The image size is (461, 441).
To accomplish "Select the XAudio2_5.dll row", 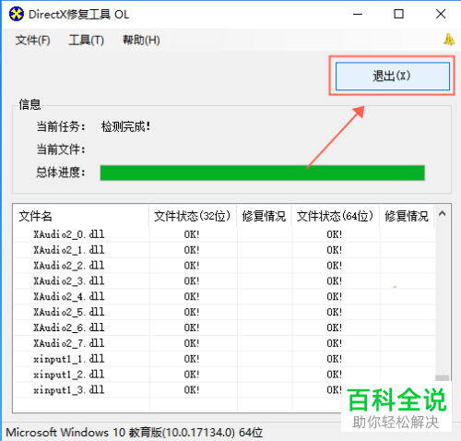I will click(224, 312).
